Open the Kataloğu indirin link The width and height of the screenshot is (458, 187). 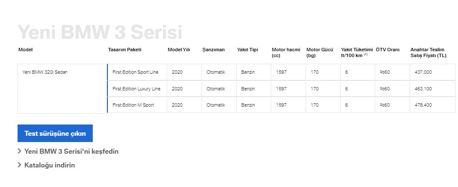click(x=49, y=165)
